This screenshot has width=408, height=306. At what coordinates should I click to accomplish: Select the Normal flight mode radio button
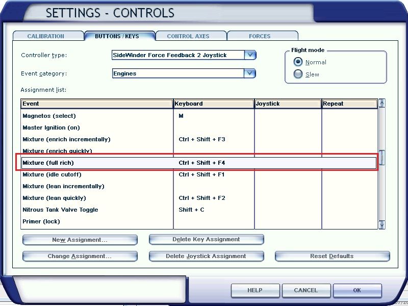(x=298, y=62)
